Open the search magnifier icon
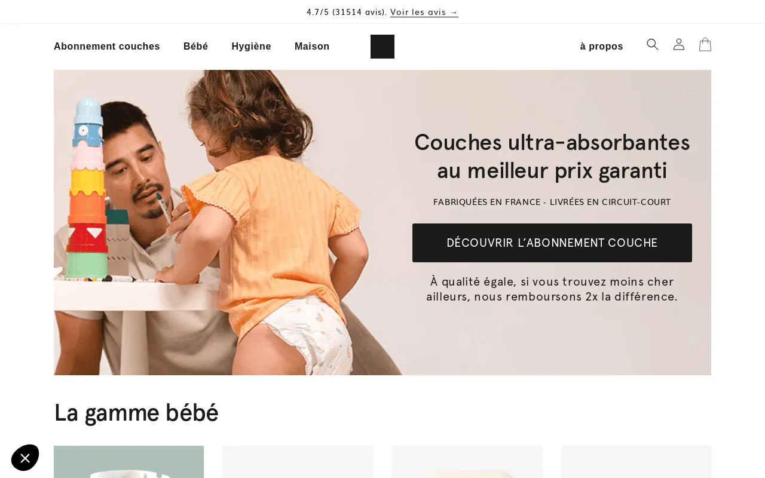The width and height of the screenshot is (765, 478). tap(653, 44)
